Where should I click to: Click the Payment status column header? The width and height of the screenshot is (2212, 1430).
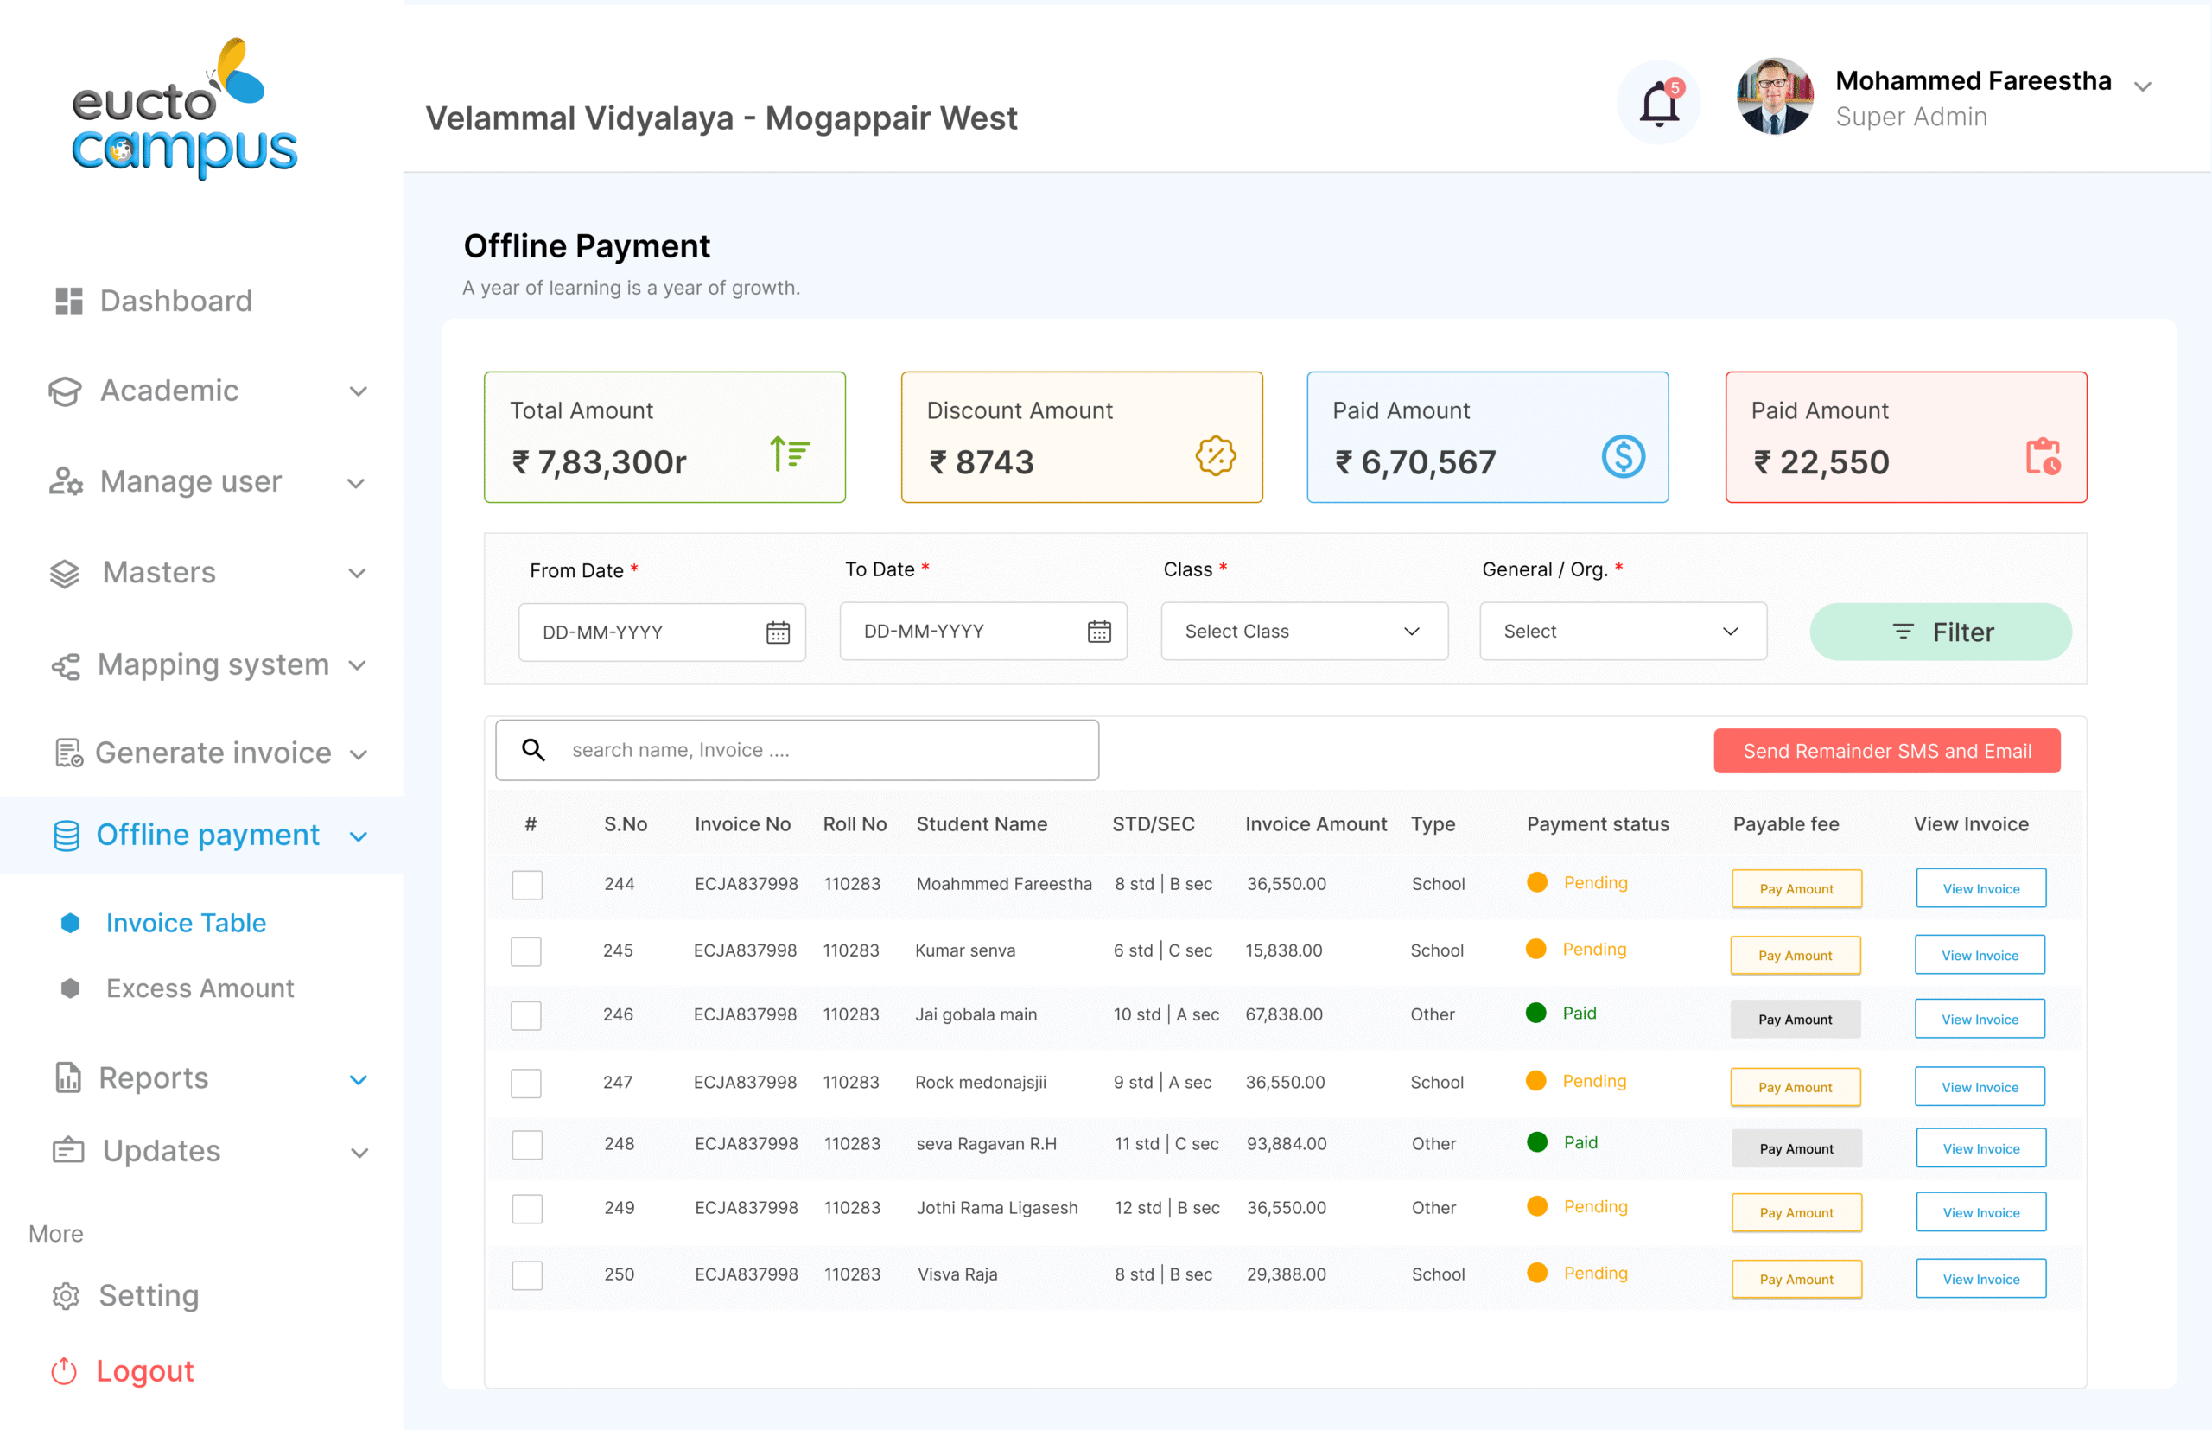tap(1598, 823)
